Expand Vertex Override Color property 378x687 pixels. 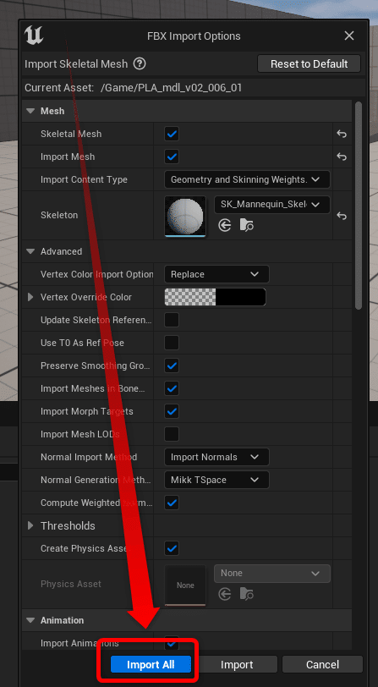(x=30, y=297)
